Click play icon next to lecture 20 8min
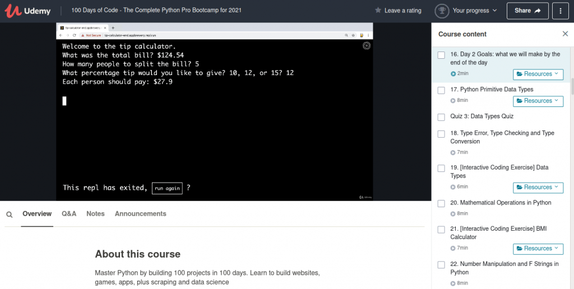The height and width of the screenshot is (289, 574). coord(453,213)
